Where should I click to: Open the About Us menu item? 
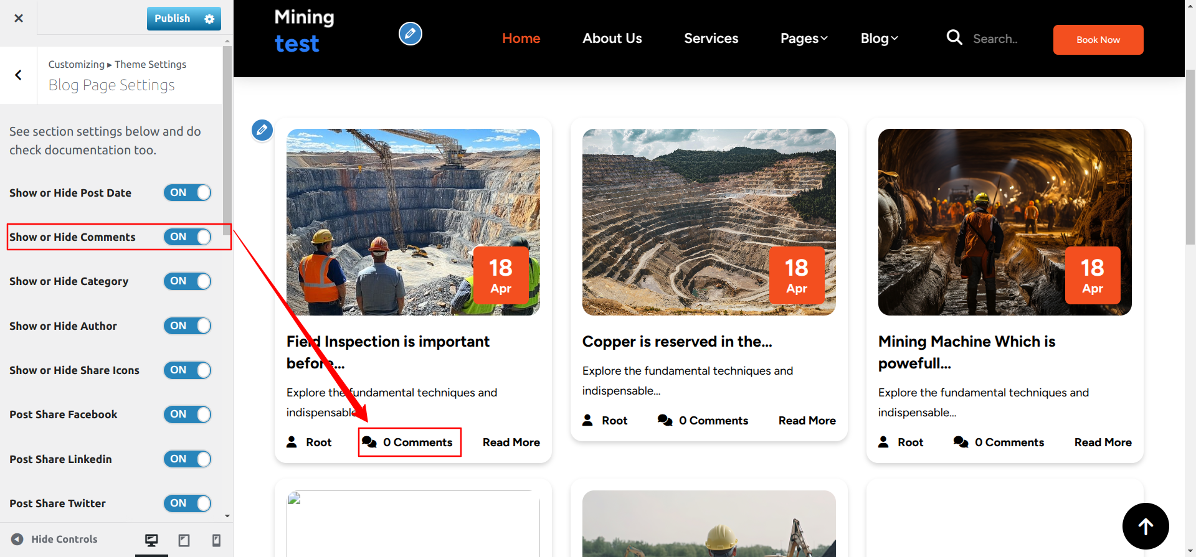[612, 39]
